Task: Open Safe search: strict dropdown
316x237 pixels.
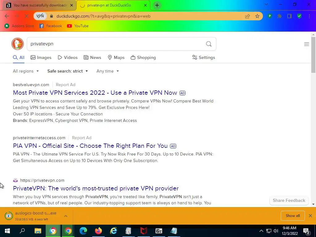Action: click(x=68, y=71)
